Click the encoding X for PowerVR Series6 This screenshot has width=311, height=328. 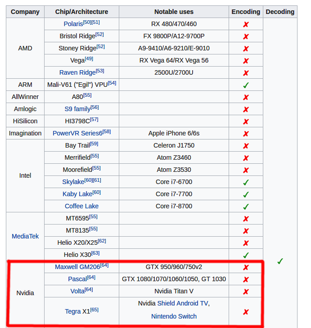pos(246,134)
